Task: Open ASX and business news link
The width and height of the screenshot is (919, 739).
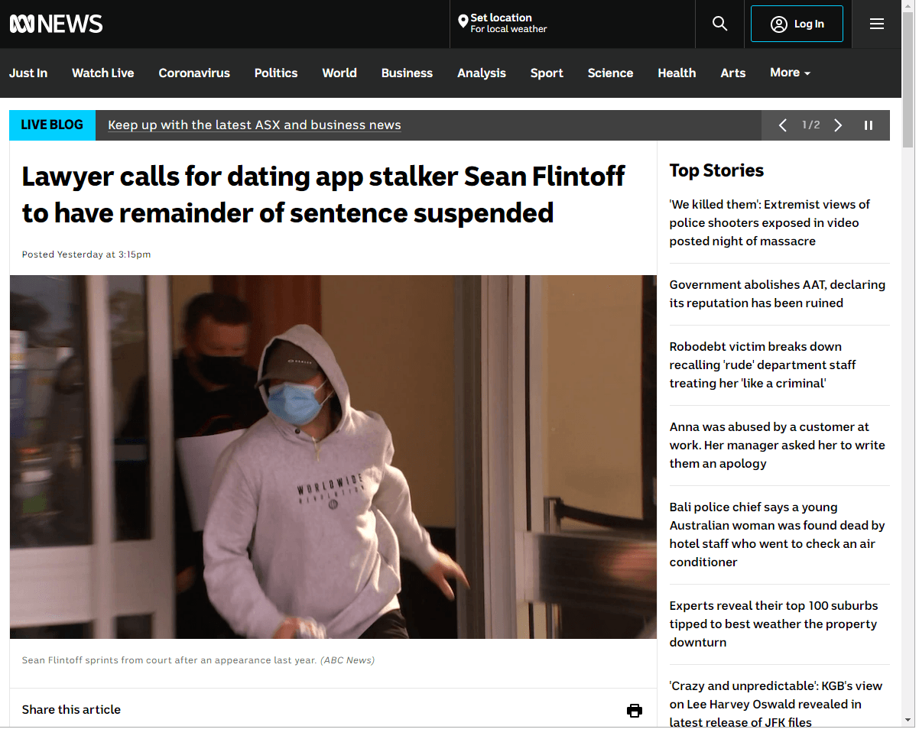Action: pyautogui.click(x=255, y=125)
